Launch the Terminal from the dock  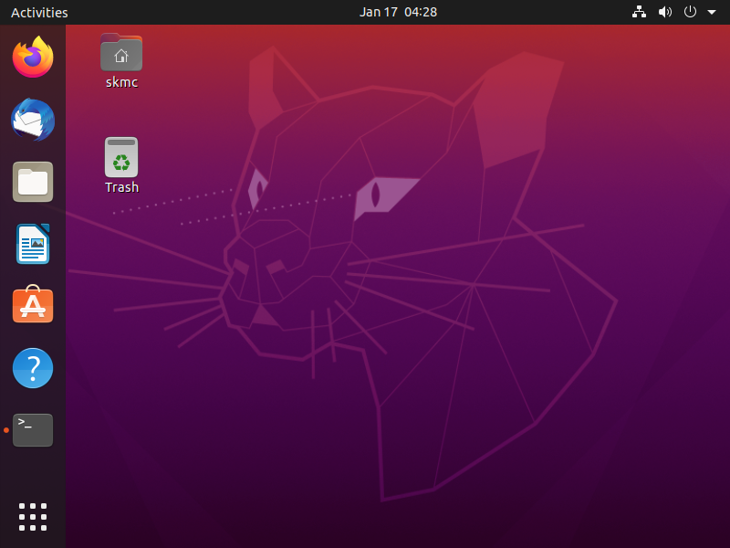[x=32, y=429]
